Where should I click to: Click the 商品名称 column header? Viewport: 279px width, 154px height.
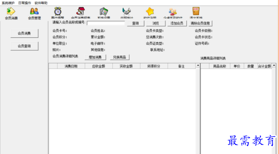click(x=220, y=66)
